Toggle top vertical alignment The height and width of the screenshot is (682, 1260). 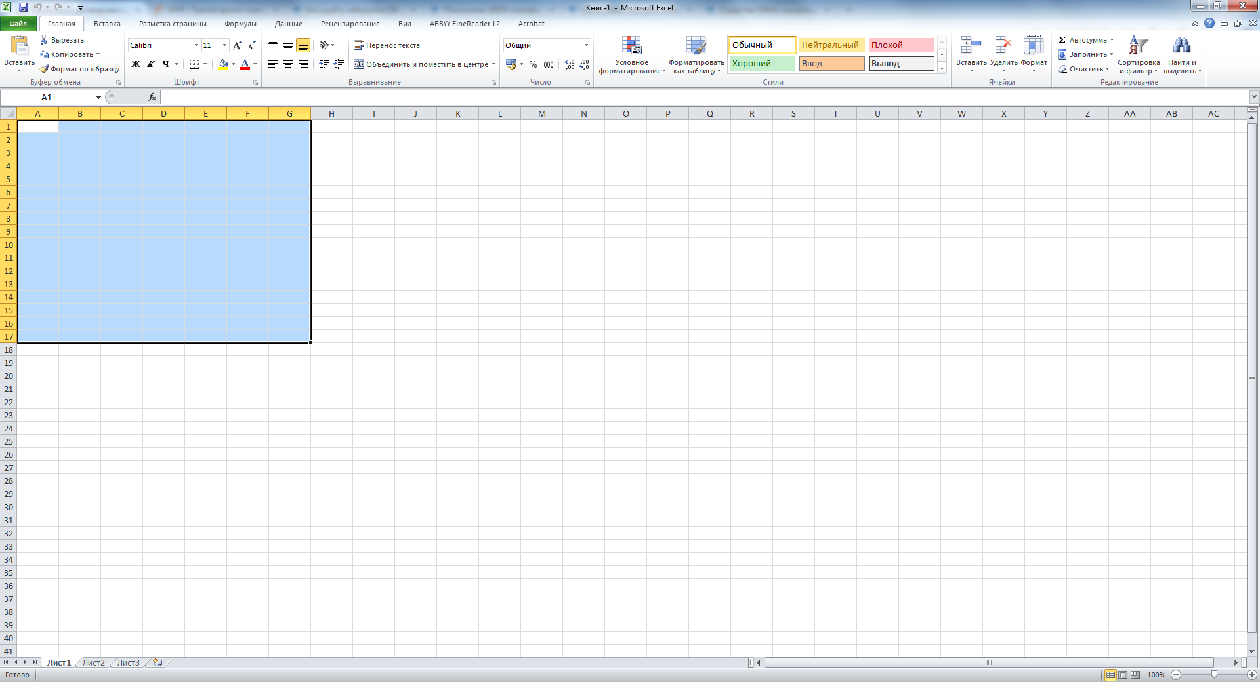273,45
